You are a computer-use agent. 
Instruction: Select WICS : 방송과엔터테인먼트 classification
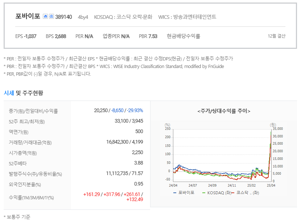[187, 17]
